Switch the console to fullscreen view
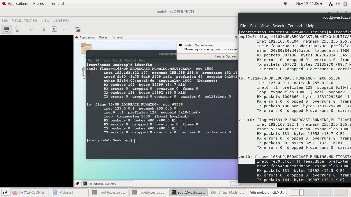 [x=78, y=29]
